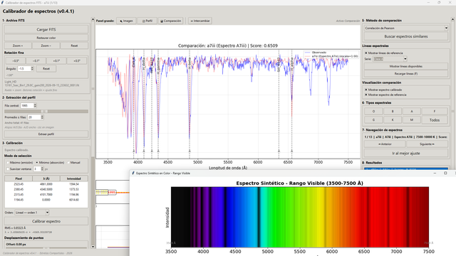The width and height of the screenshot is (456, 256).
Task: Click Restaurar color button
Action: tap(46, 38)
